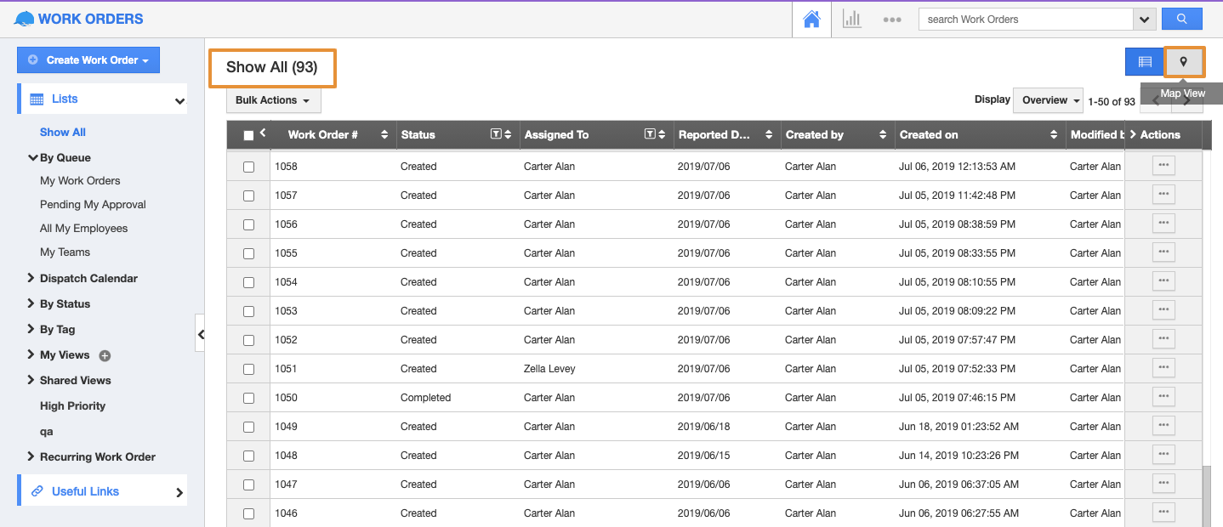This screenshot has height=527, width=1223.
Task: Open the reports bar chart icon
Action: tap(851, 20)
